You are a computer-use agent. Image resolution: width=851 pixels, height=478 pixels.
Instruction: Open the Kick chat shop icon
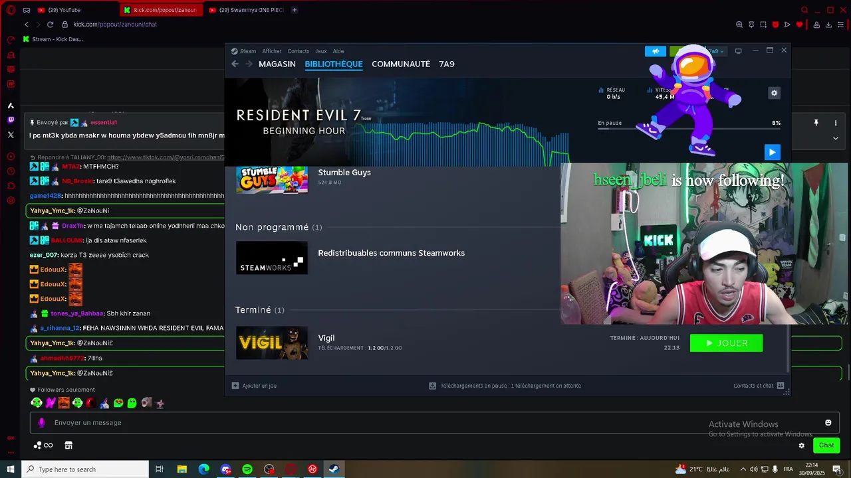pyautogui.click(x=68, y=445)
